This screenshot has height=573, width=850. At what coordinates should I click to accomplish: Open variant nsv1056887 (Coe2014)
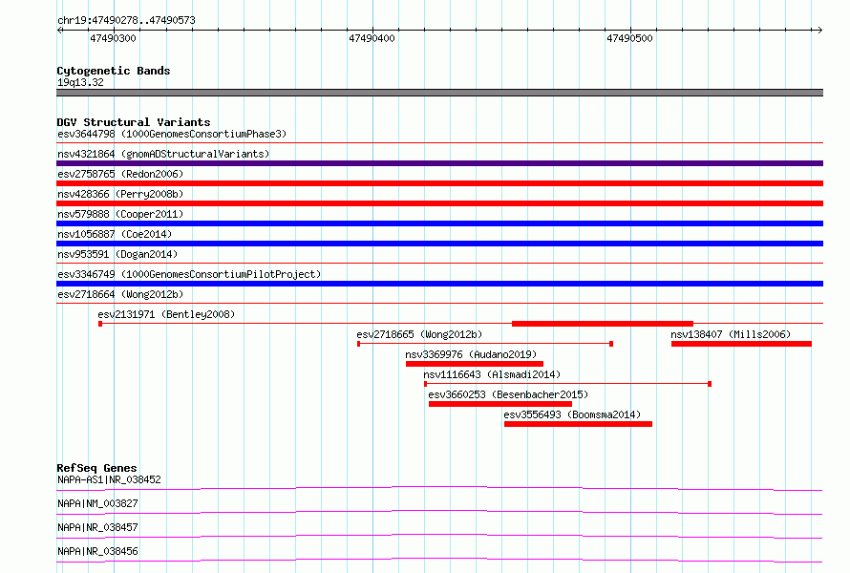coord(115,234)
